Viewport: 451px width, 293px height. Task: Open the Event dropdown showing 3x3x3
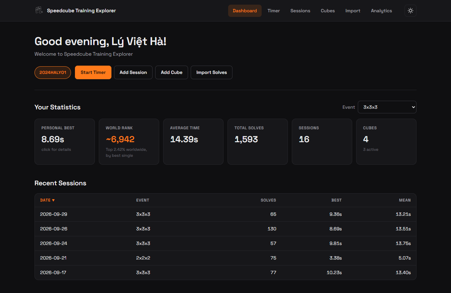pos(387,107)
